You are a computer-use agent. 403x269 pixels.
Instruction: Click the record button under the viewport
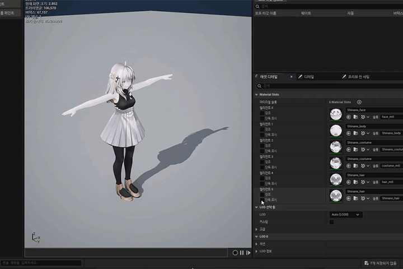pyautogui.click(x=235, y=253)
